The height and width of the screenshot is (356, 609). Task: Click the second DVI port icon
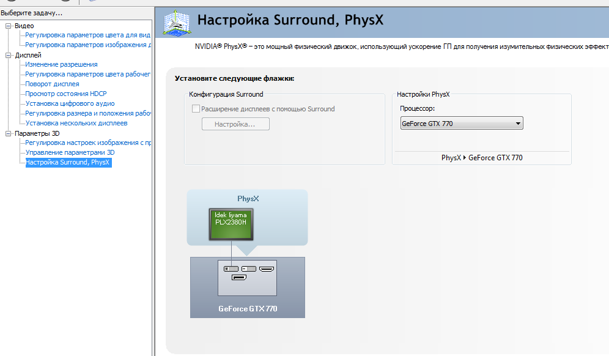[x=249, y=269]
